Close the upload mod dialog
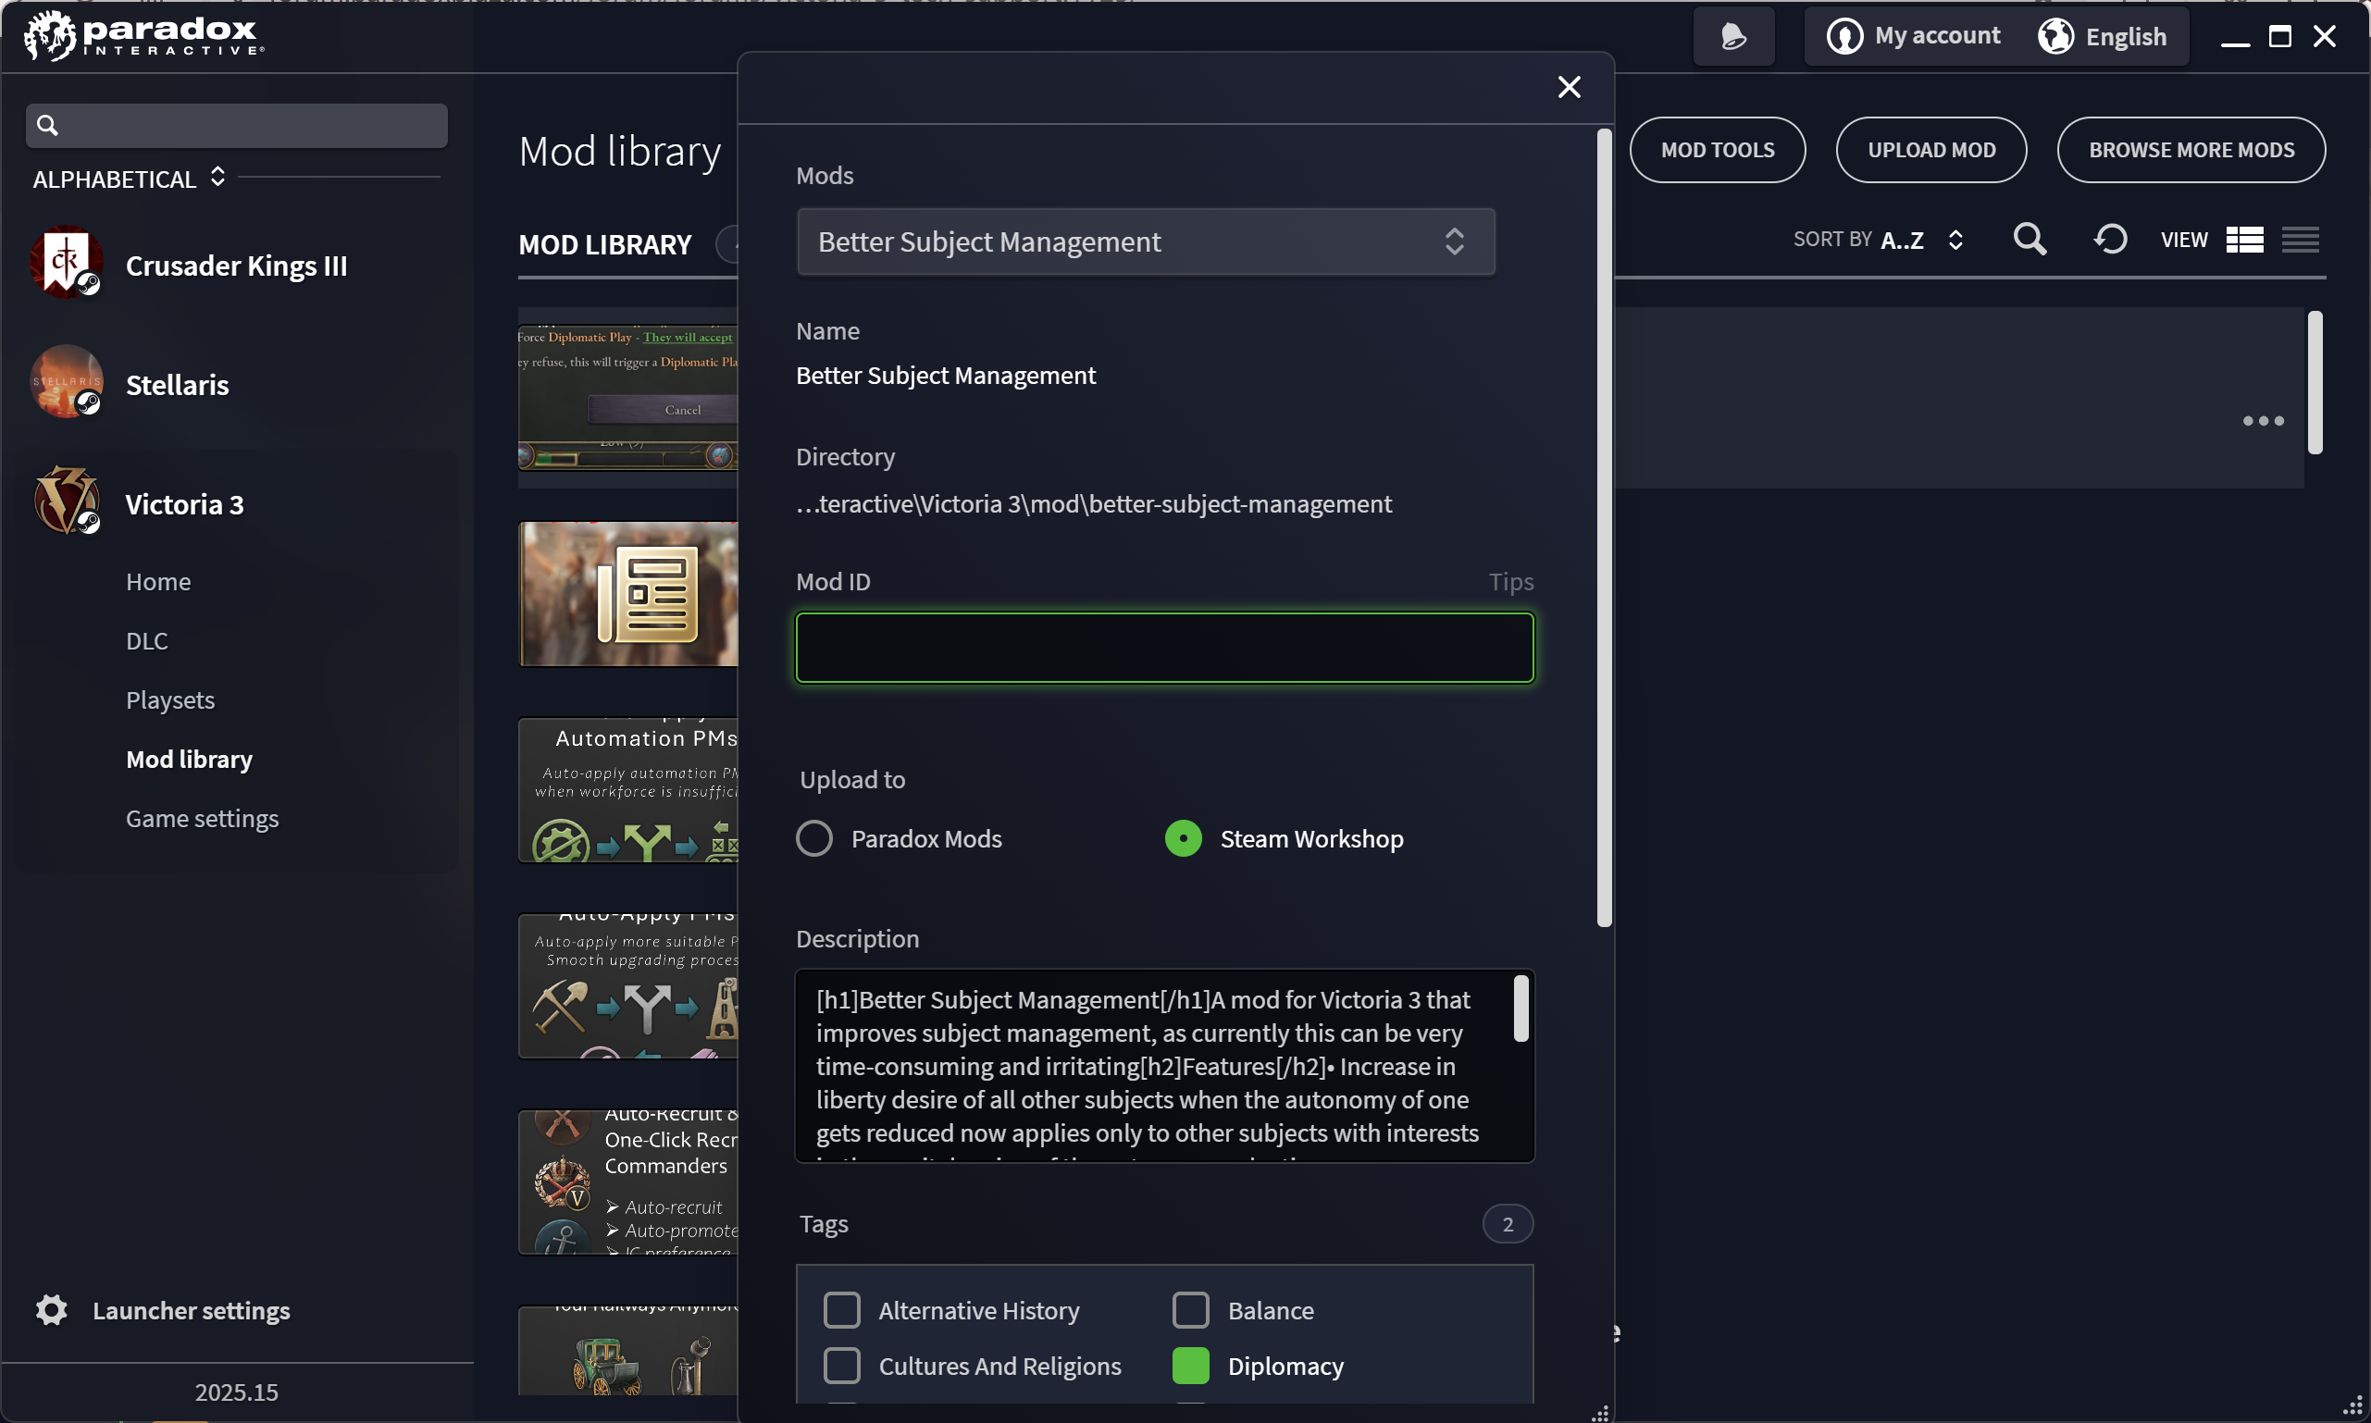 (1570, 87)
